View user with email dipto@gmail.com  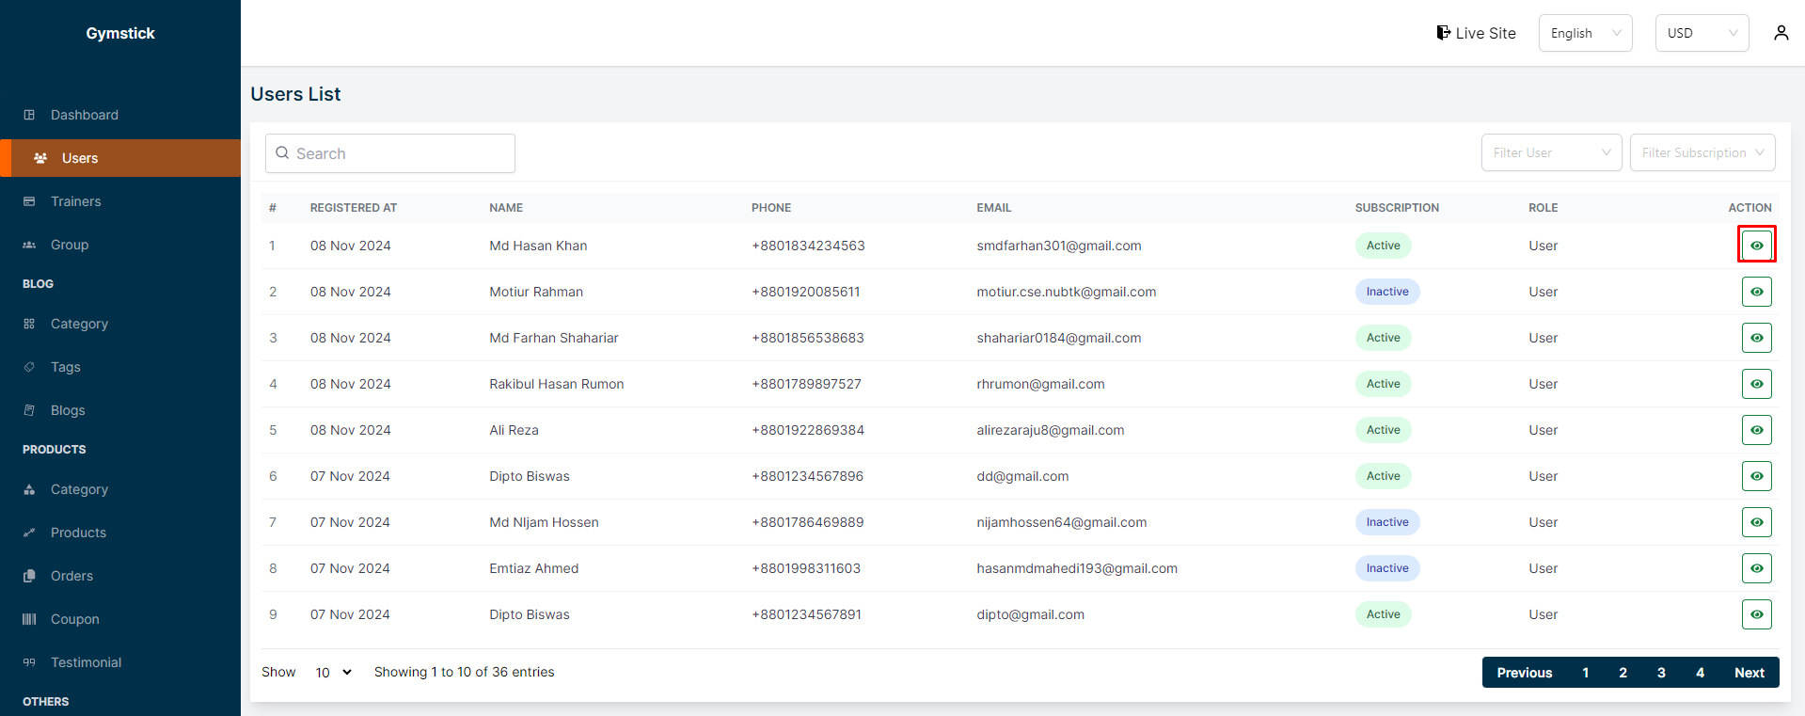tap(1756, 614)
